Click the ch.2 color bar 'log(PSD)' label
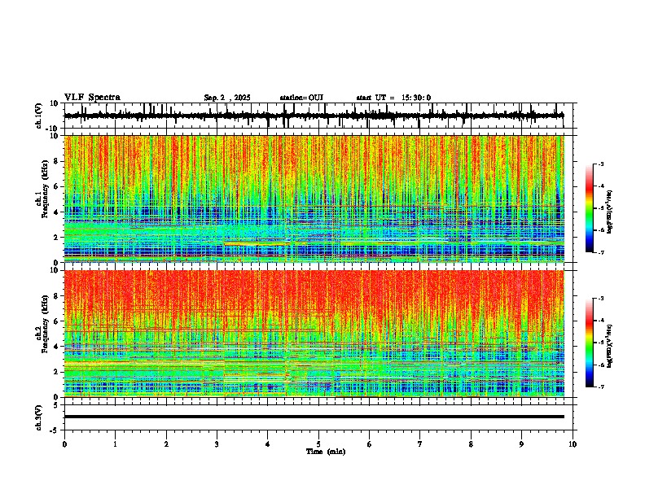The width and height of the screenshot is (645, 498). pyautogui.click(x=610, y=346)
